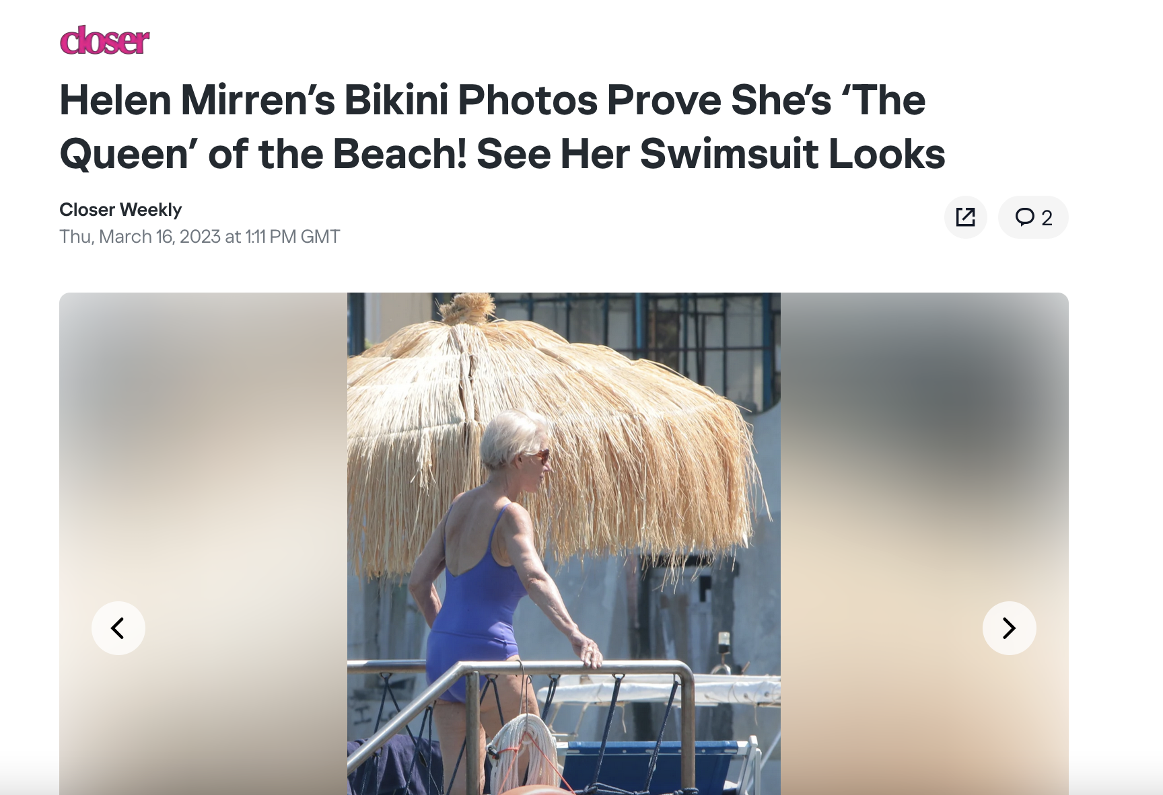Click the pink Closer logo
The width and height of the screenshot is (1163, 795).
(x=104, y=40)
